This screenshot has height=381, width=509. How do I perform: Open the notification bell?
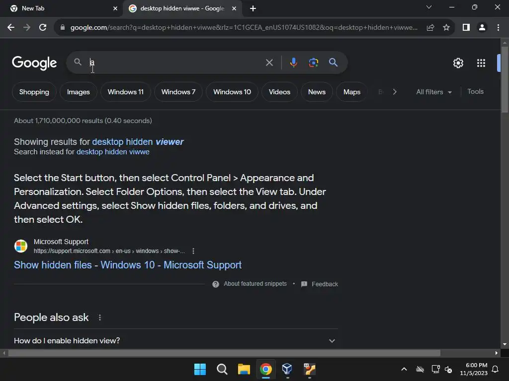(x=496, y=369)
